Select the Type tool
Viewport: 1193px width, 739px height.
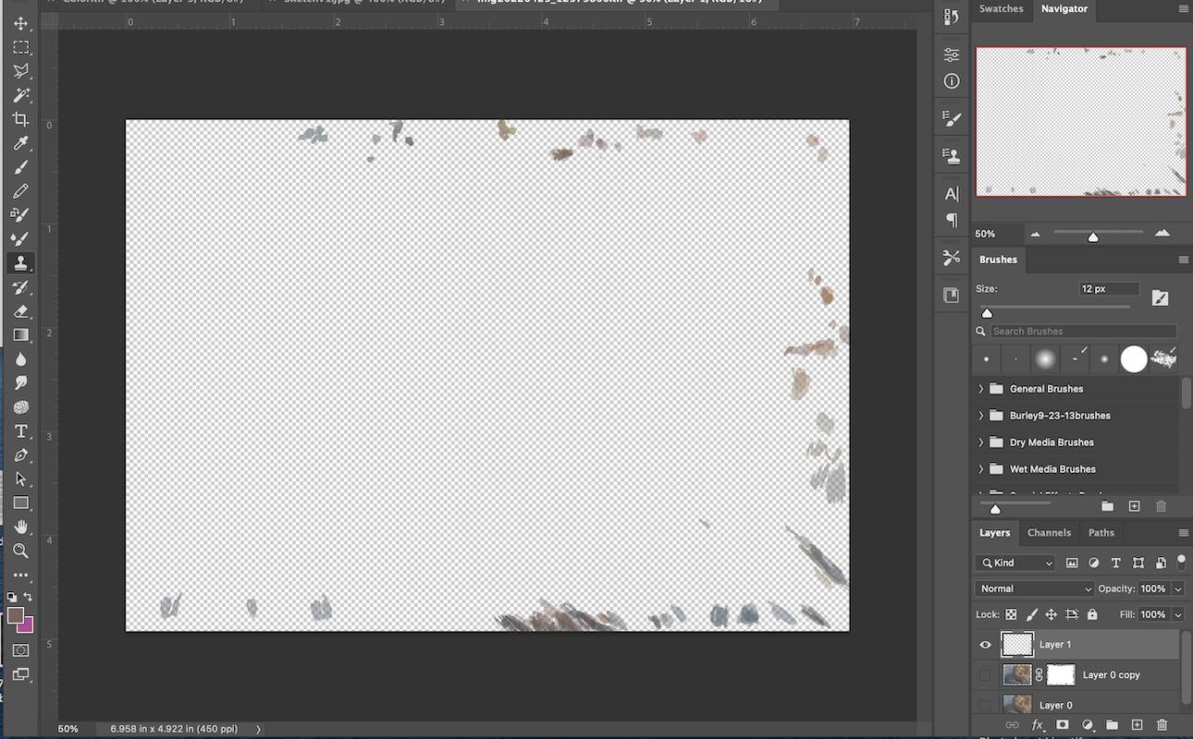(20, 431)
